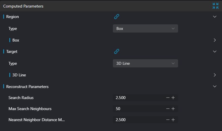Image resolution: width=222 pixels, height=131 pixels.
Task: Collapse the Reconstruct Parameters section chevron
Action: (x=215, y=86)
